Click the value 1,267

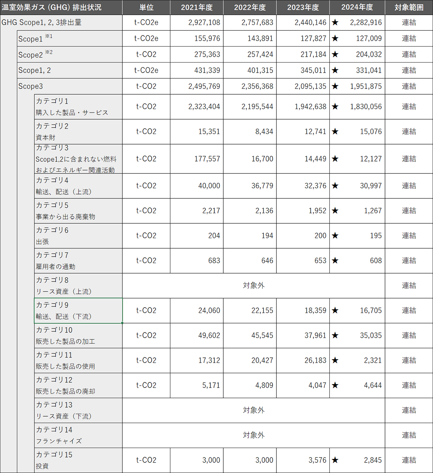(x=373, y=211)
